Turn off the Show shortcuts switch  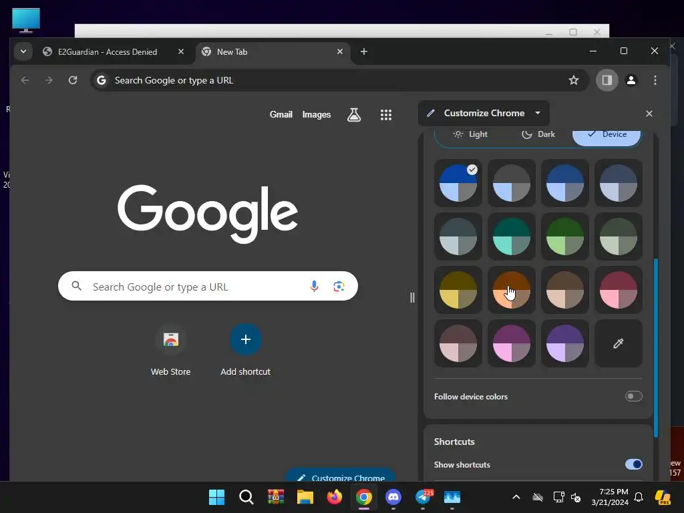coord(633,464)
